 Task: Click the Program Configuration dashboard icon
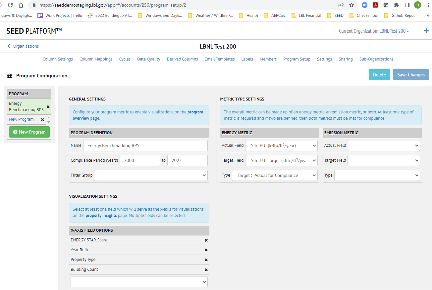pyautogui.click(x=10, y=75)
